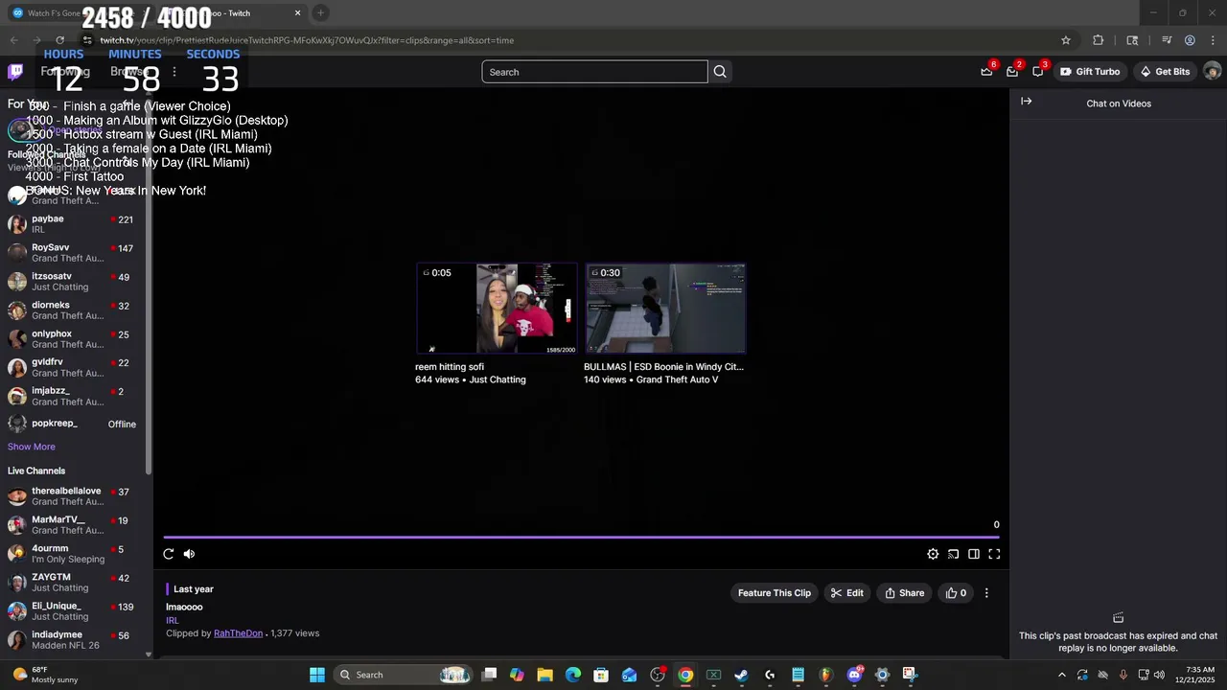Image resolution: width=1227 pixels, height=690 pixels.
Task: Click the IRL category link
Action: pyautogui.click(x=173, y=621)
